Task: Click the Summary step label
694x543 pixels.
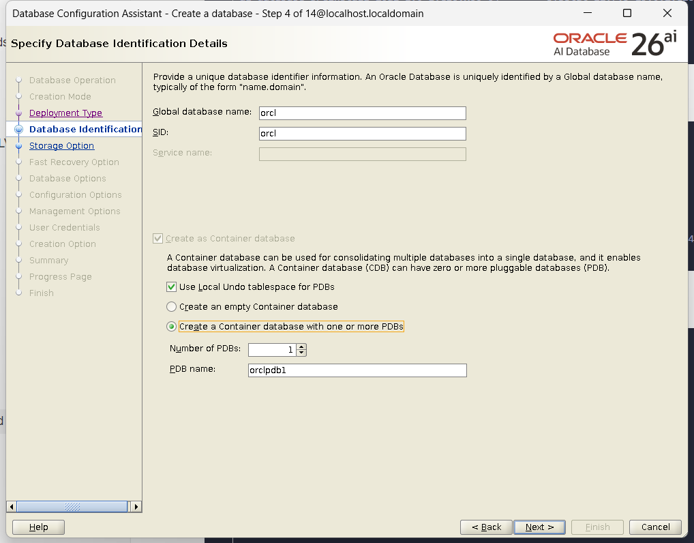Action: point(48,261)
